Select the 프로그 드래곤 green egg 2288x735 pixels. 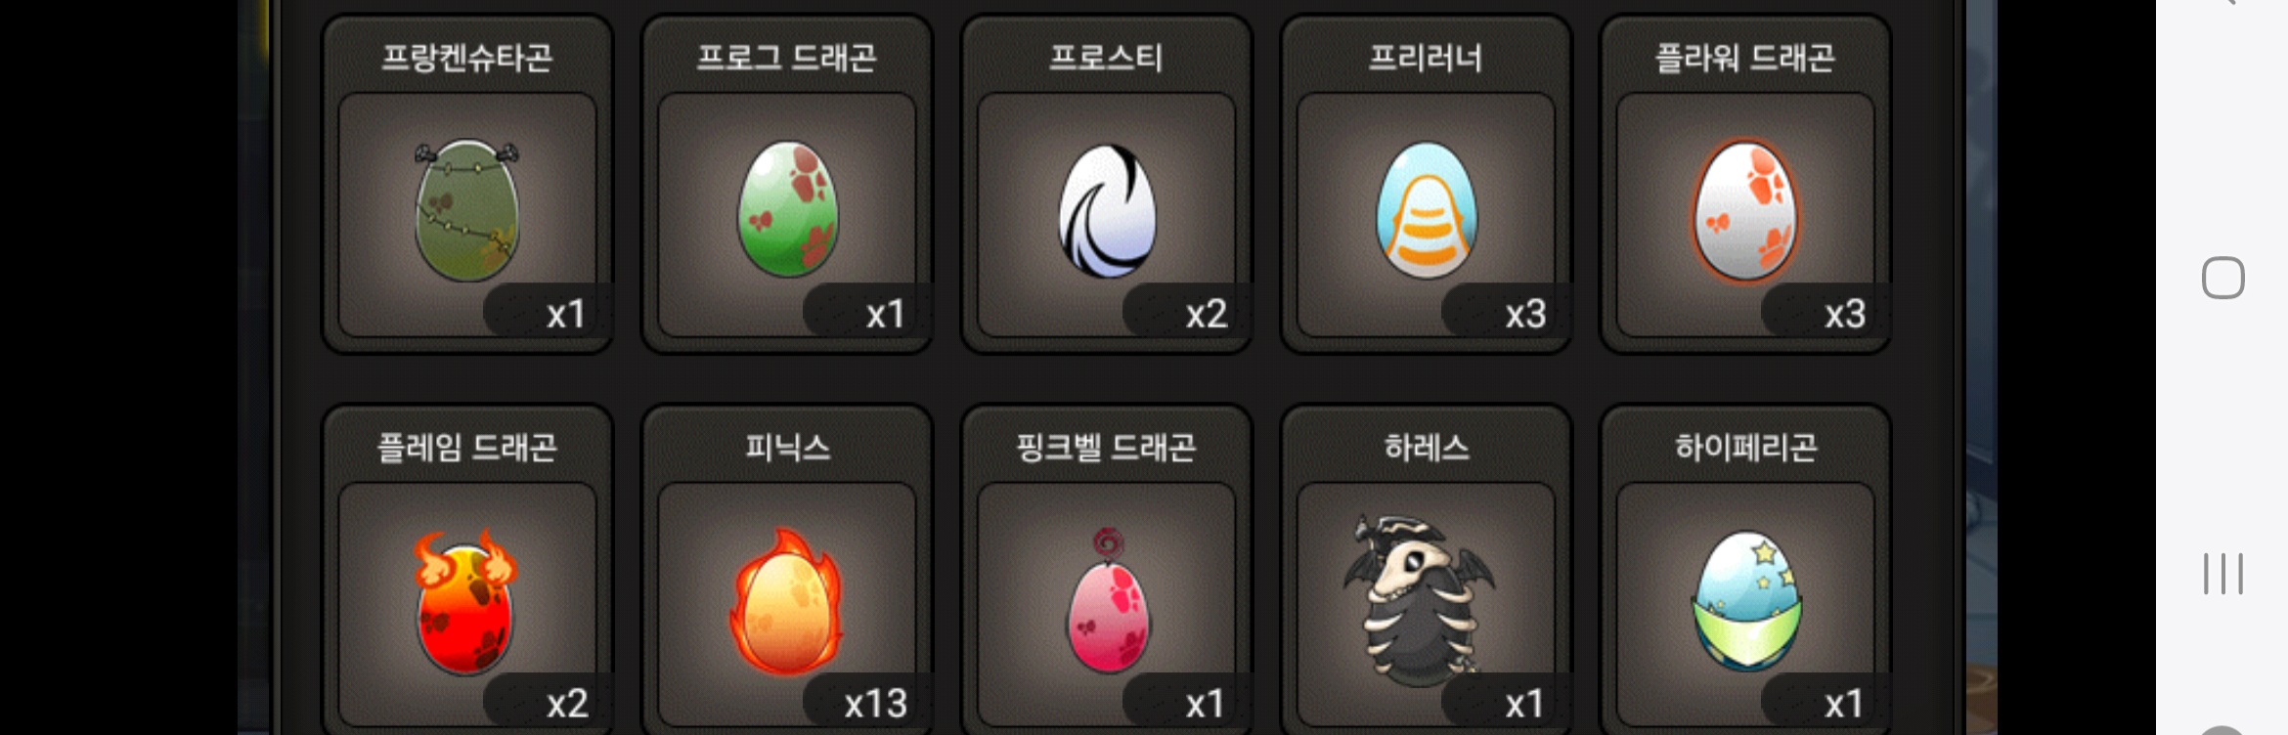pyautogui.click(x=787, y=209)
